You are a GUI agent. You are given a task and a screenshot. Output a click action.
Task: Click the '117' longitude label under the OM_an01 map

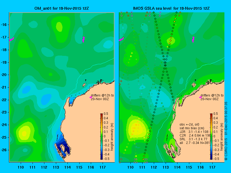(x=103, y=167)
